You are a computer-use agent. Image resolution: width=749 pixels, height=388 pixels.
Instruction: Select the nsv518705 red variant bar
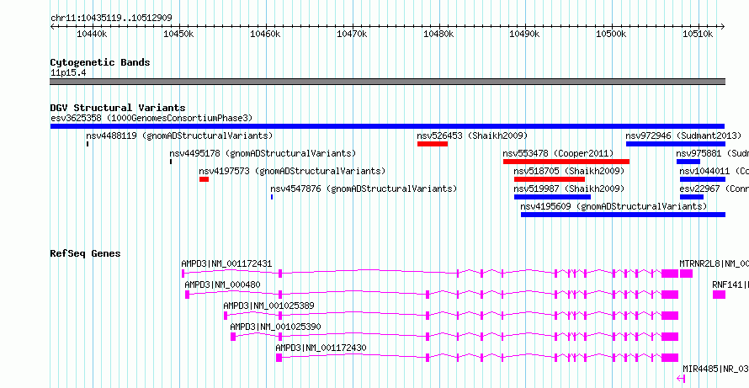coord(550,179)
